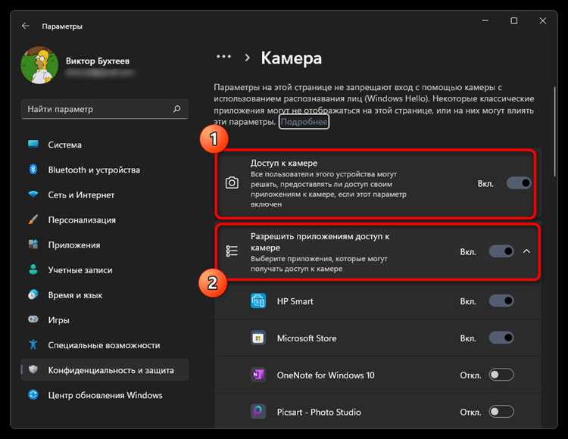568x439 pixels.
Task: Click the Персонализация brush icon
Action: 33,219
